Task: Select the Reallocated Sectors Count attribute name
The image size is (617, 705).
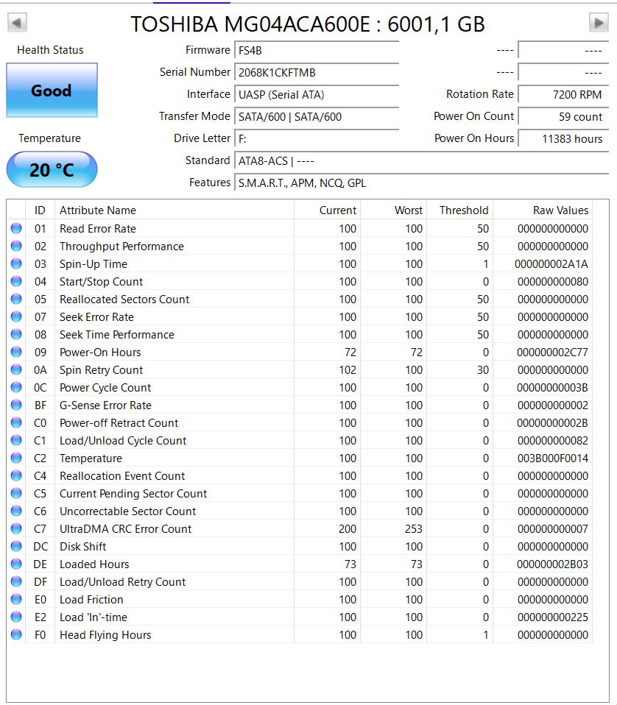Action: (124, 299)
